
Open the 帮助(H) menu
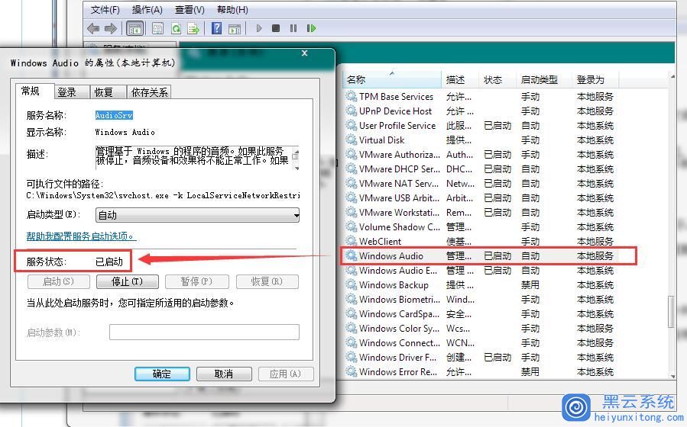232,10
